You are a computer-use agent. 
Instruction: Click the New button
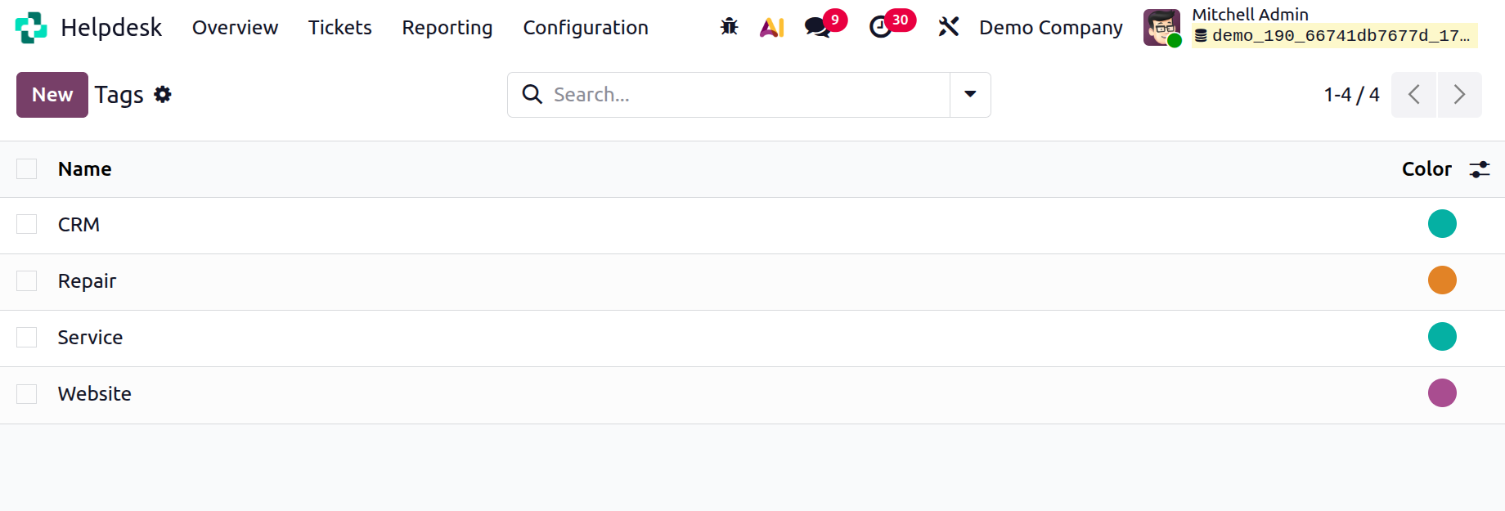52,95
